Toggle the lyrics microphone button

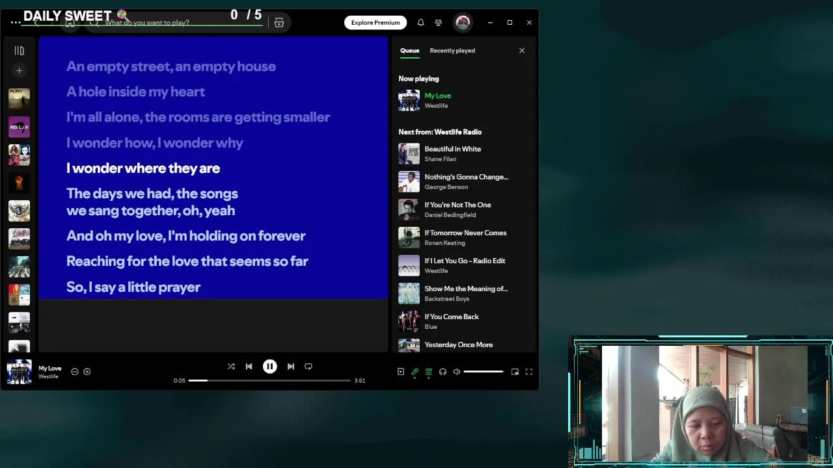point(415,372)
